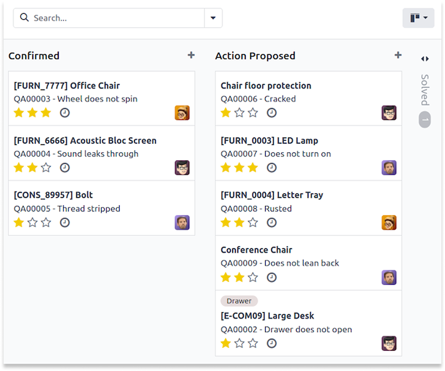This screenshot has height=371, width=445.
Task: Open activity clock on Conference Chair card
Action: pos(271,277)
